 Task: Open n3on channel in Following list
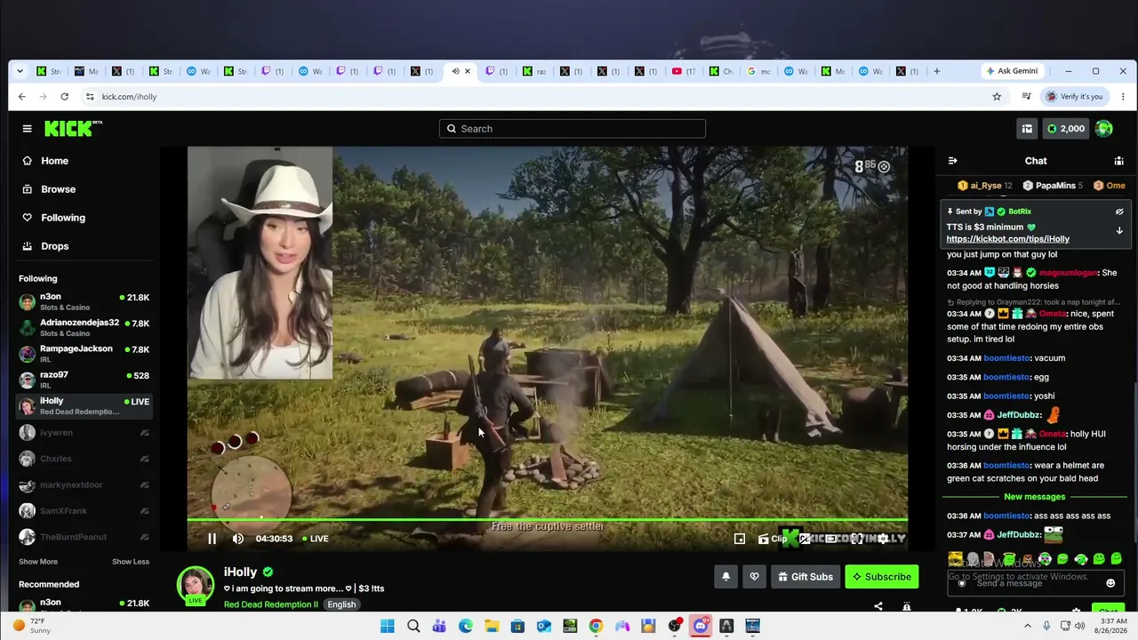coord(84,301)
